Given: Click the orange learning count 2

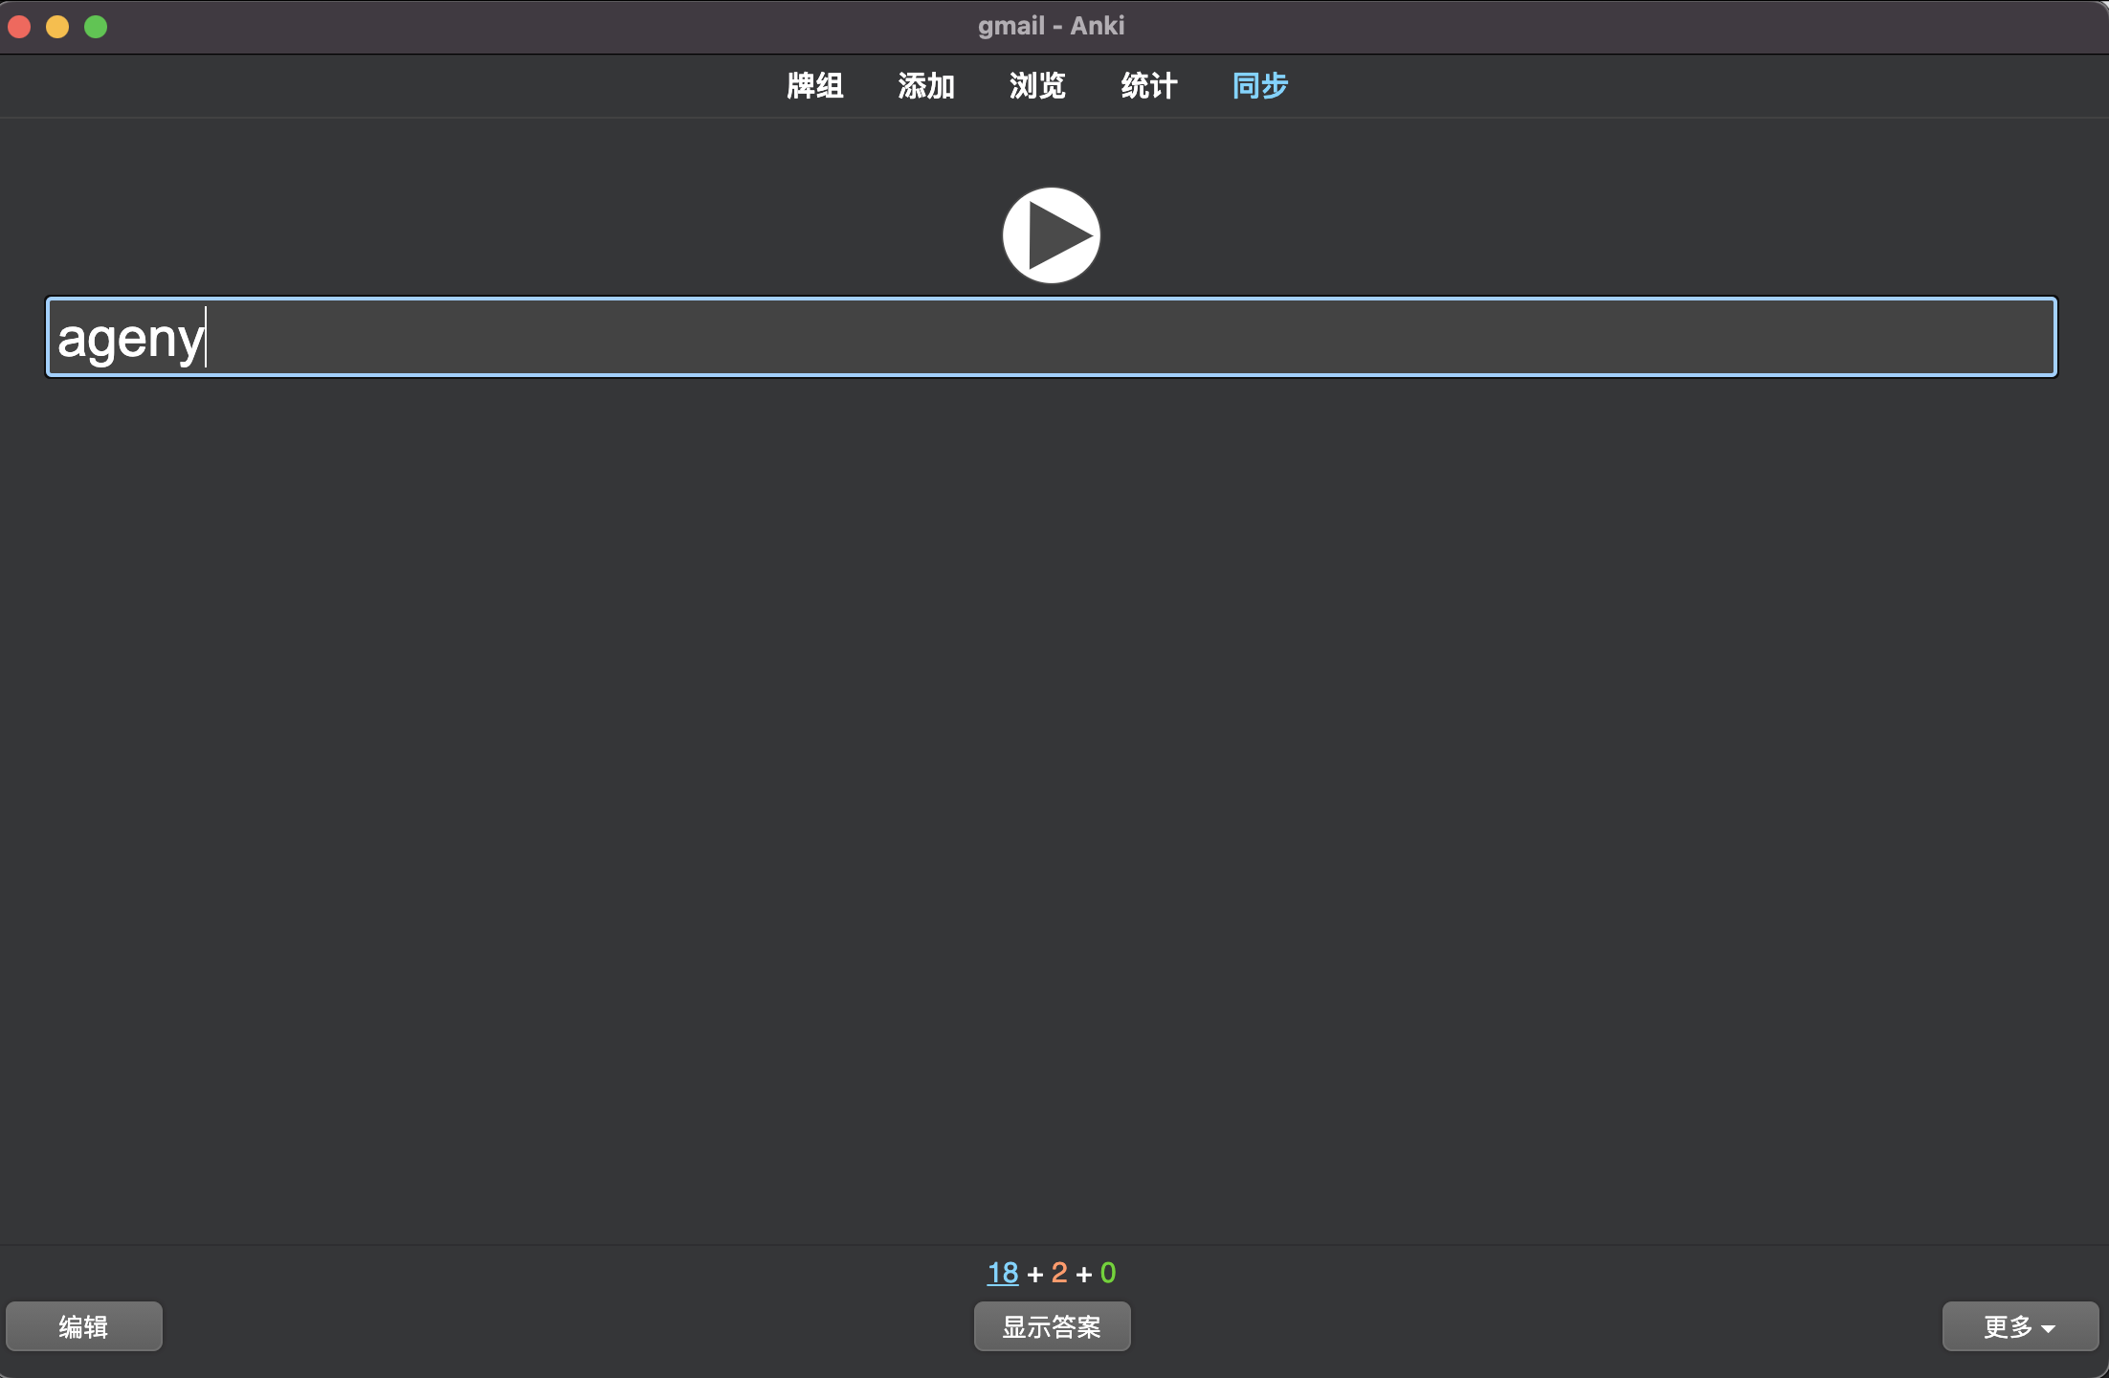Looking at the screenshot, I should coord(1059,1273).
